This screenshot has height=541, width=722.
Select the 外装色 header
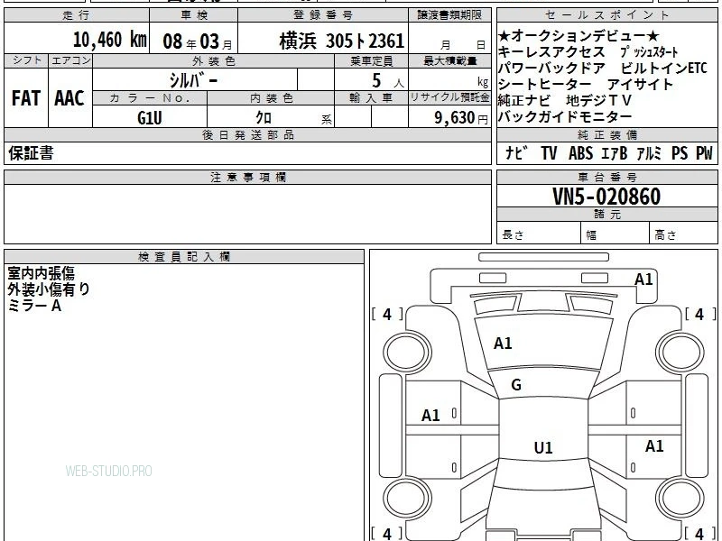[214, 61]
